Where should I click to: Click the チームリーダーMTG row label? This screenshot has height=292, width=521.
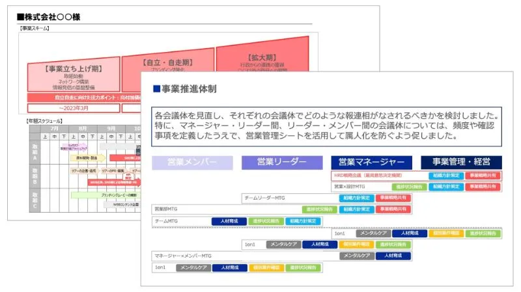[264, 198]
